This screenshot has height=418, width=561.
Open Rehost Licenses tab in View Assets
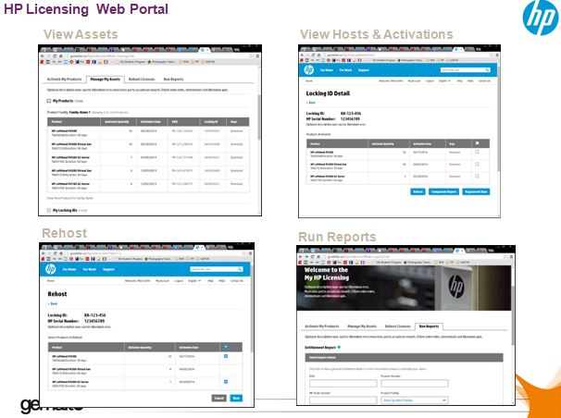(x=142, y=79)
